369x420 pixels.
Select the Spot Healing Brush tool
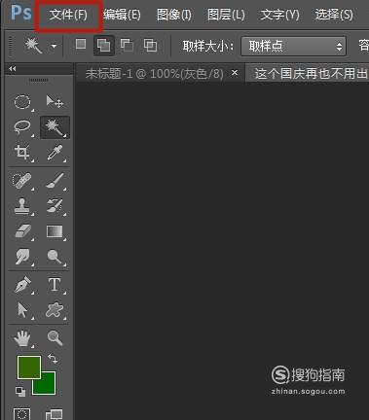(x=22, y=181)
